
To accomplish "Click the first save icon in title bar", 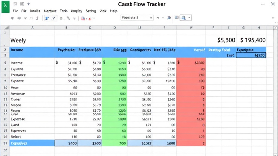I will coord(15,4).
